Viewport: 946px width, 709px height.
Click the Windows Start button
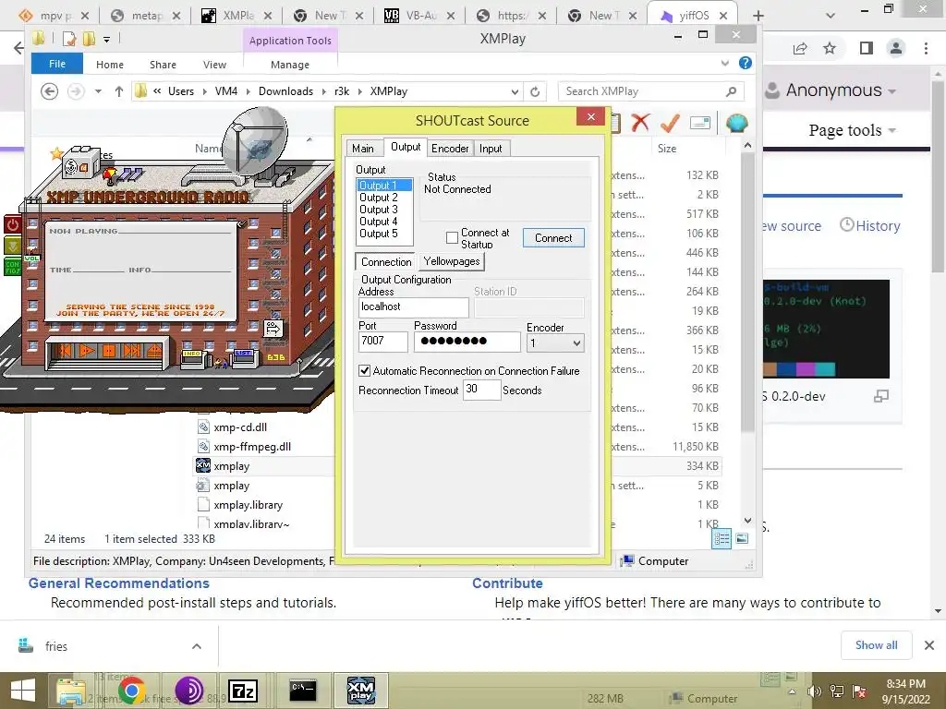pyautogui.click(x=23, y=691)
